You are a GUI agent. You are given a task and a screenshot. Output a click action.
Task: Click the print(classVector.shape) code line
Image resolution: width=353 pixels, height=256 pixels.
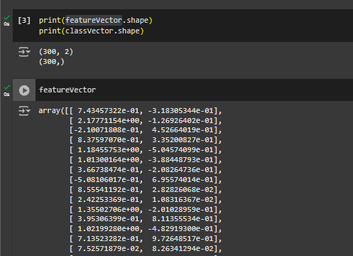click(92, 31)
